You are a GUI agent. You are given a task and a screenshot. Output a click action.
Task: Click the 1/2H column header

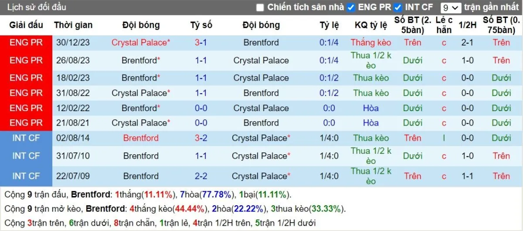468,25
